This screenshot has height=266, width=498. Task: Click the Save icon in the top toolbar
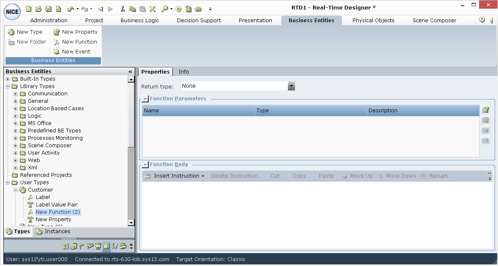pyautogui.click(x=48, y=9)
